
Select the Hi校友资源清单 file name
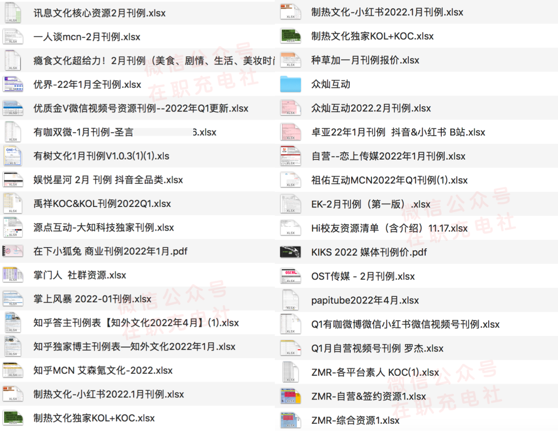389,228
